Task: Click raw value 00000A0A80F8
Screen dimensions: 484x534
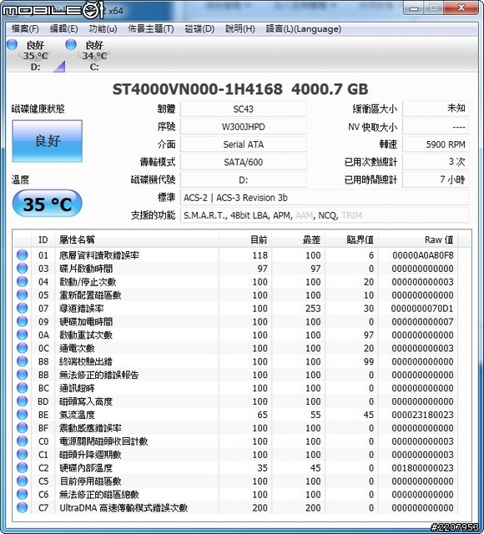Action: [x=423, y=255]
